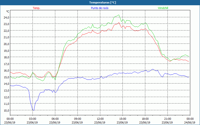Click the Temperaturas [°C] chart title
The image size is (200, 125).
[102, 2]
